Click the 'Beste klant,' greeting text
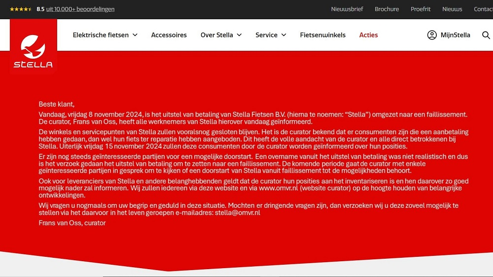 [57, 104]
